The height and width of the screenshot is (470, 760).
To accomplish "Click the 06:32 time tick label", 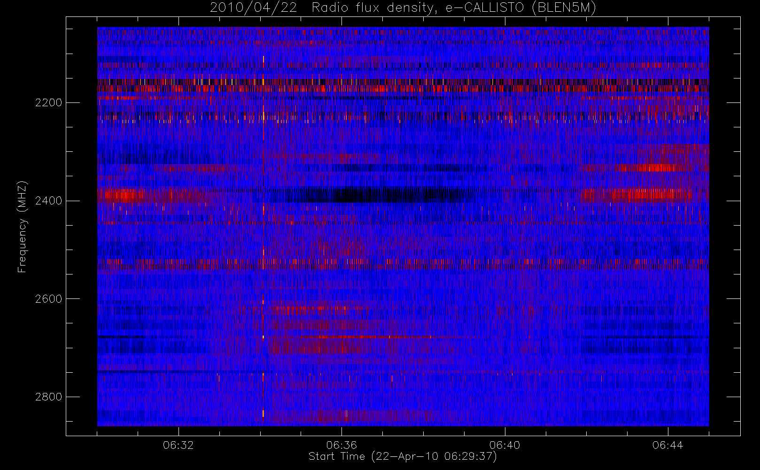I will tap(178, 445).
